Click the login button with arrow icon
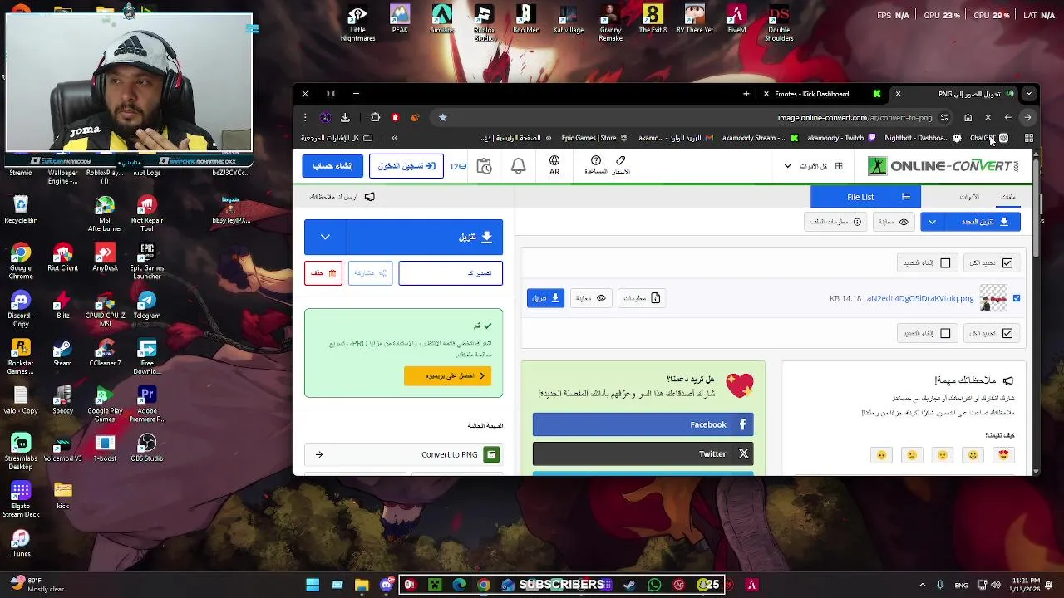The image size is (1064, 598). [406, 166]
